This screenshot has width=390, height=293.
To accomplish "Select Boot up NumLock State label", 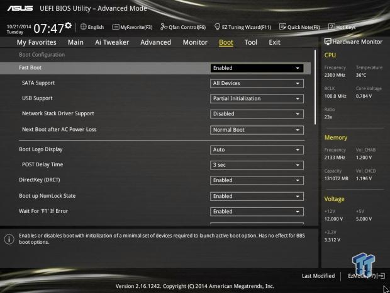I will pyautogui.click(x=47, y=196).
